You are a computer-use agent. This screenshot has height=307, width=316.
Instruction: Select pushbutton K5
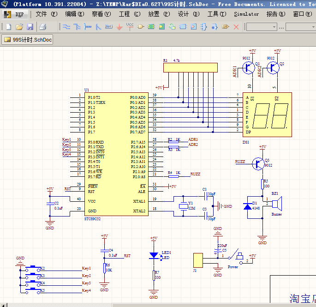coord(33,291)
